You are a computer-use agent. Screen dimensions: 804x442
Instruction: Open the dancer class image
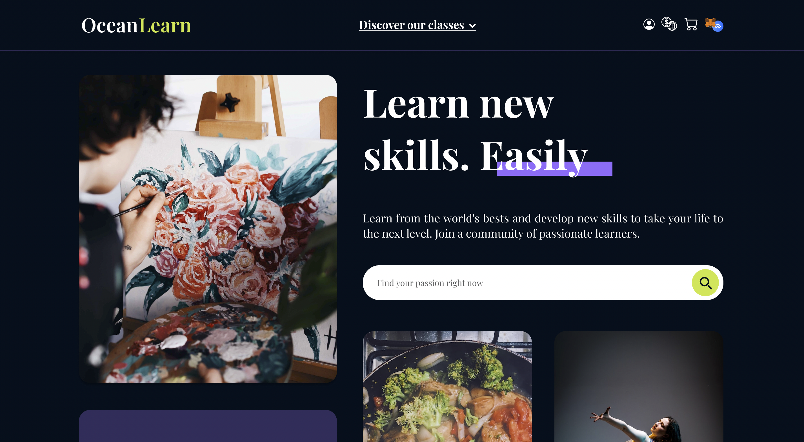click(x=639, y=387)
